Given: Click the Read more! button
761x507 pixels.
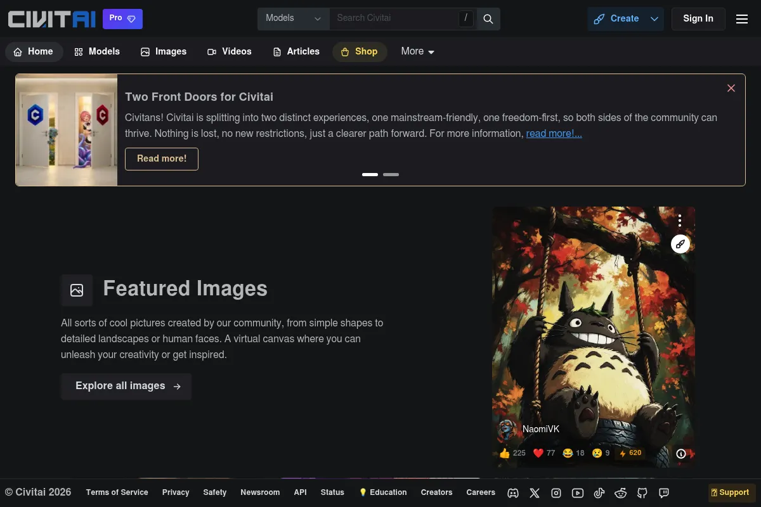Looking at the screenshot, I should 162,159.
